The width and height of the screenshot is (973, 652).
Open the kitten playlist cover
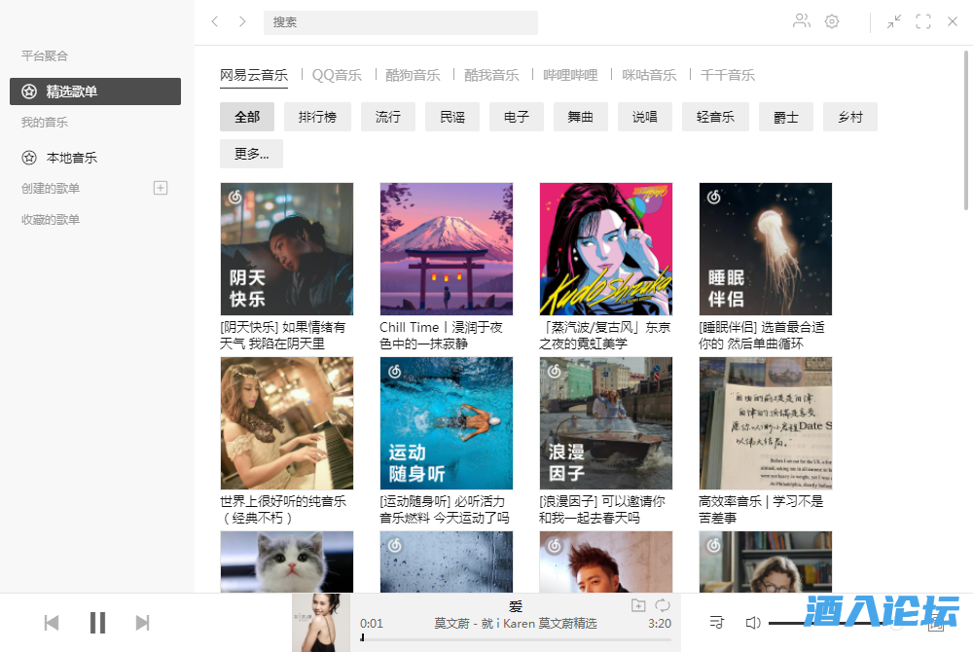pos(287,561)
